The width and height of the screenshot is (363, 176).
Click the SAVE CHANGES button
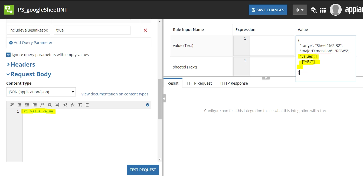pyautogui.click(x=268, y=10)
